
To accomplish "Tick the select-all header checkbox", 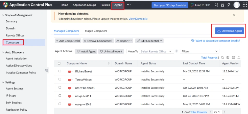I will (59, 63).
